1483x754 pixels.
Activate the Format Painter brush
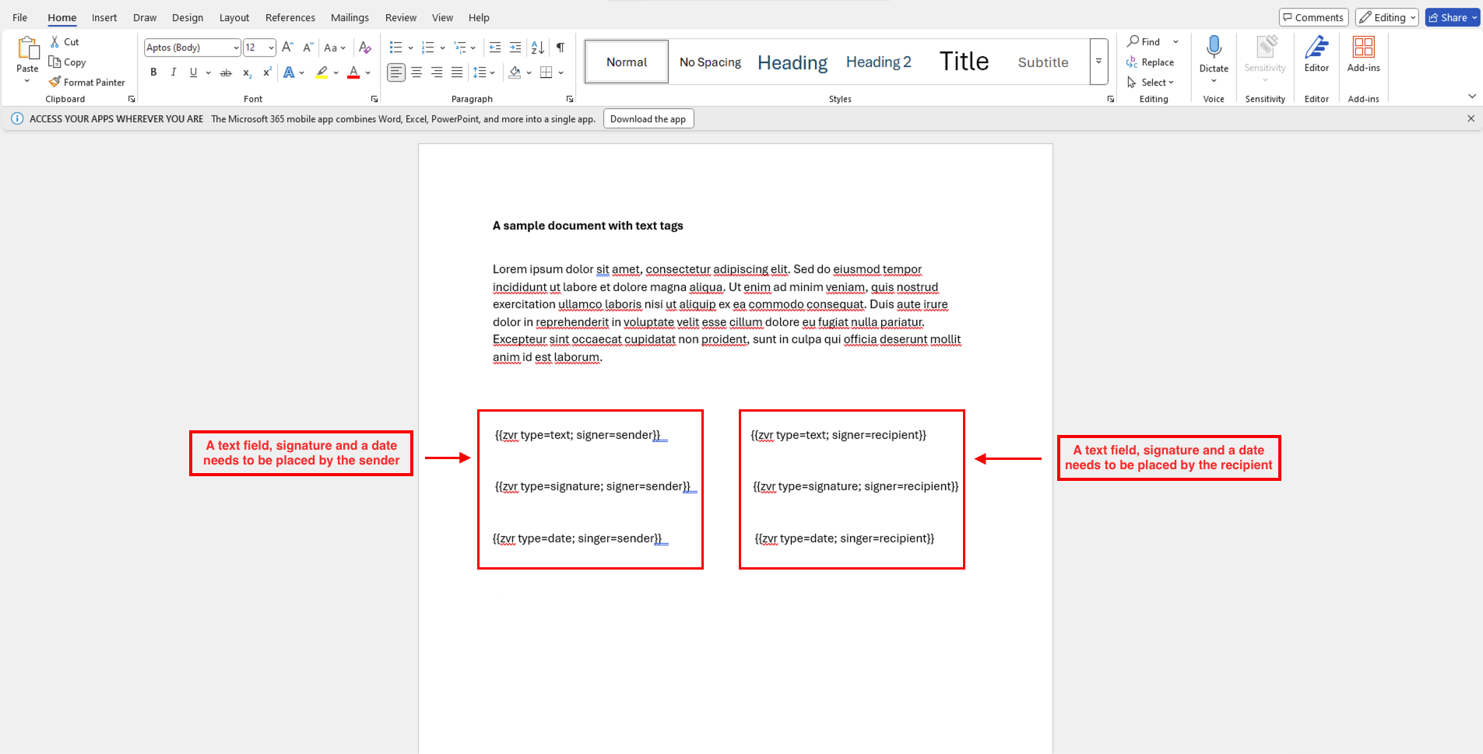point(54,82)
